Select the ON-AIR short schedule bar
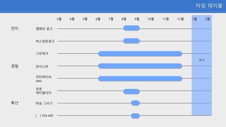Viewport: 226px width, 127px height. (x=135, y=116)
